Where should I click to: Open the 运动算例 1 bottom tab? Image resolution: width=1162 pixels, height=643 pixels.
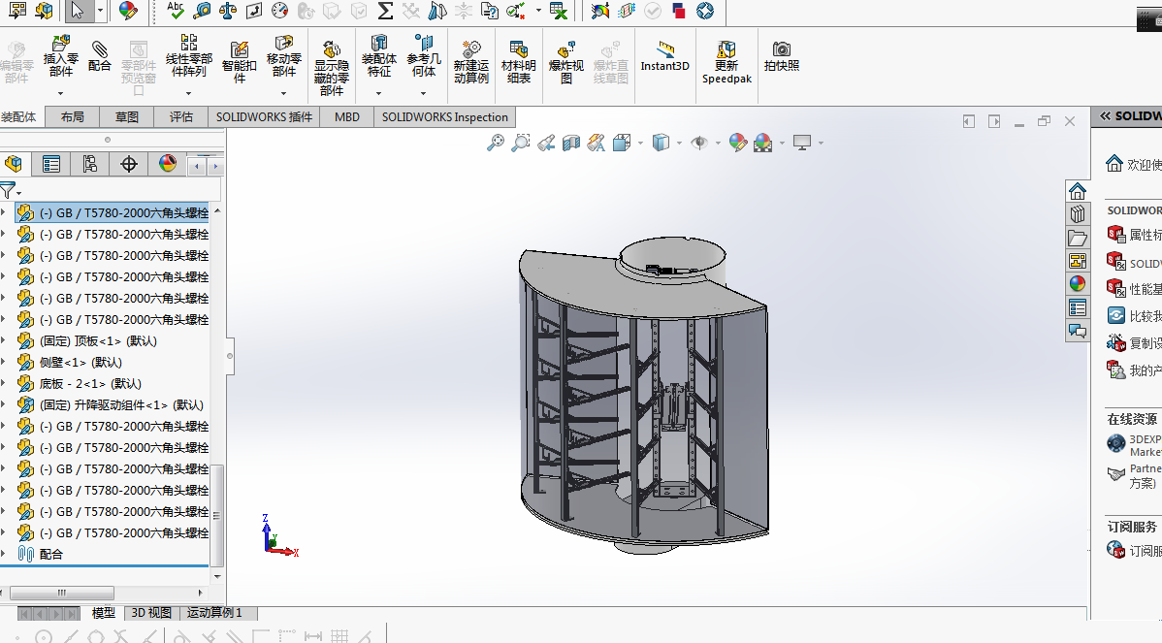(x=214, y=613)
